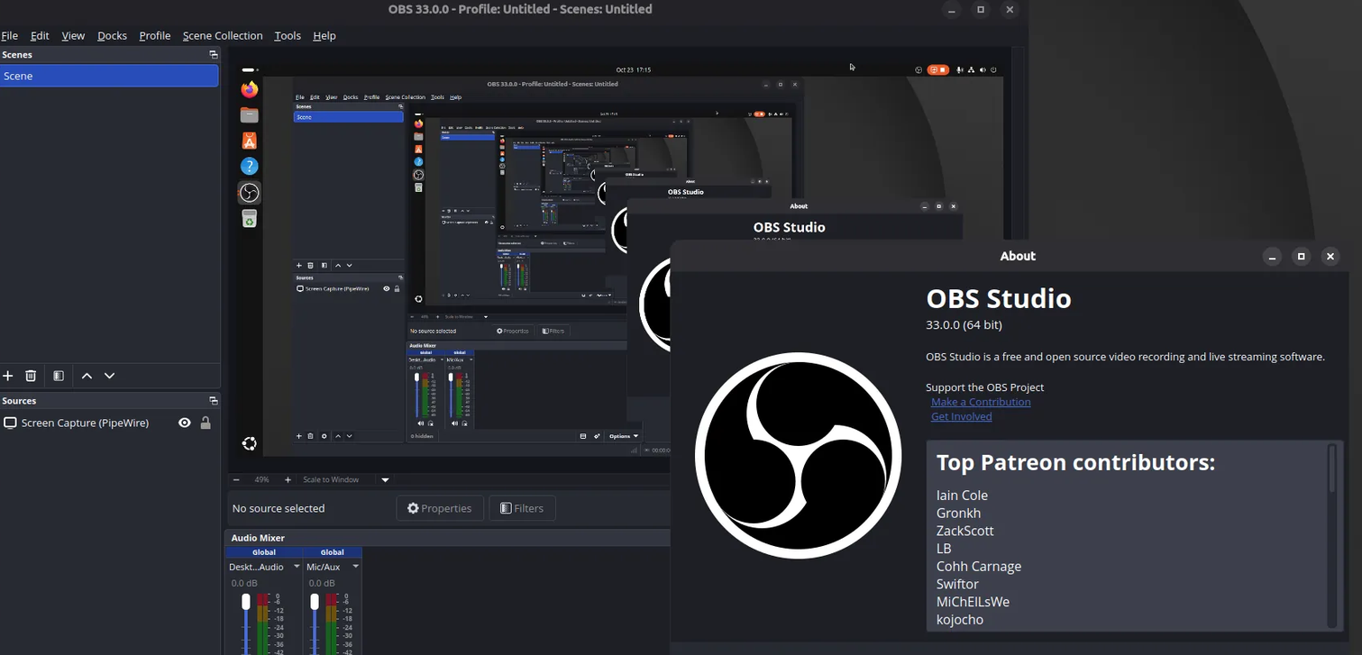Image resolution: width=1362 pixels, height=655 pixels.
Task: Move the scene down in the list
Action: pyautogui.click(x=109, y=376)
